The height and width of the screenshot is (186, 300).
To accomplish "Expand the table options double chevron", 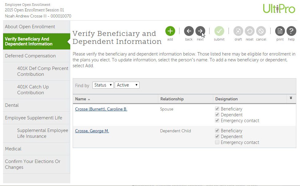I will click(x=291, y=98).
